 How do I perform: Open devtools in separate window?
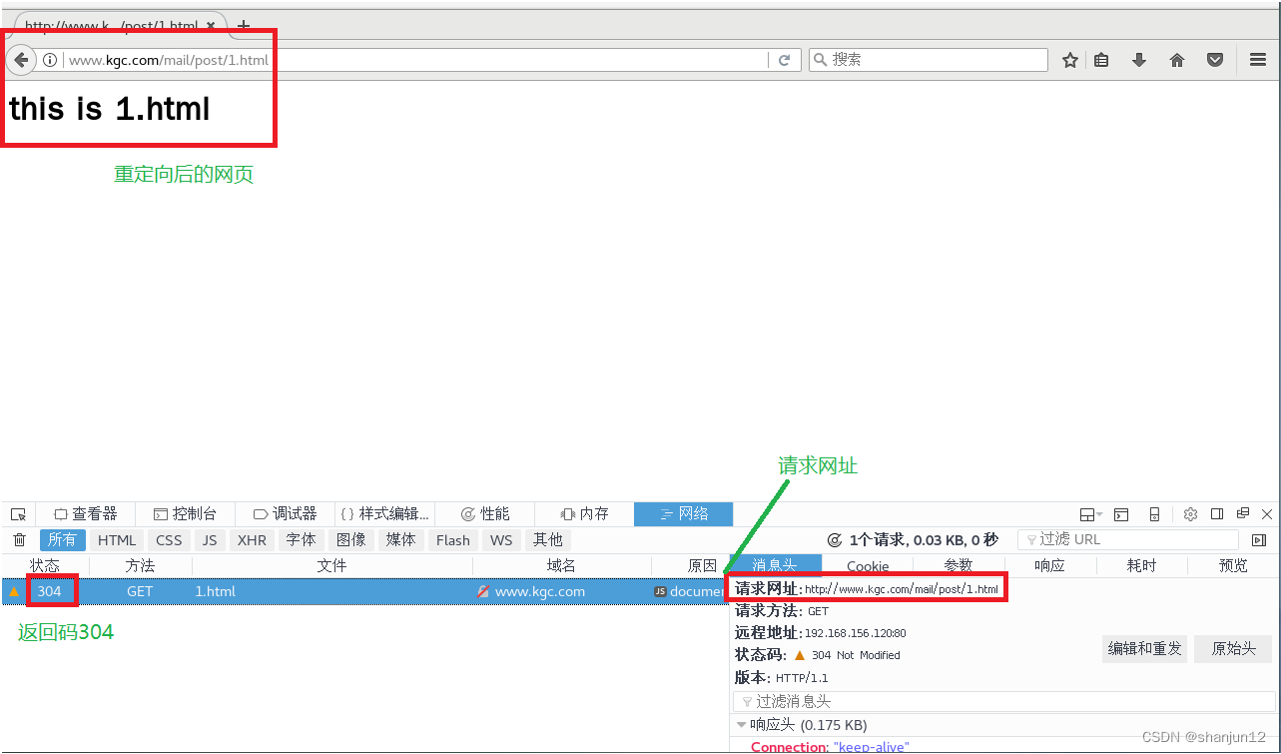tap(1243, 514)
